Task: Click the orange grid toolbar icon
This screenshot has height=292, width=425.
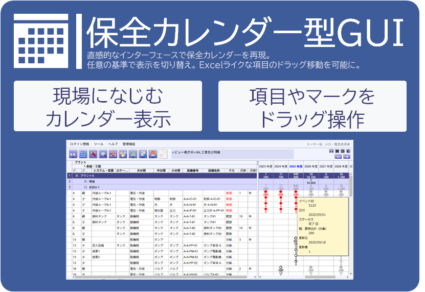Action: [114, 153]
